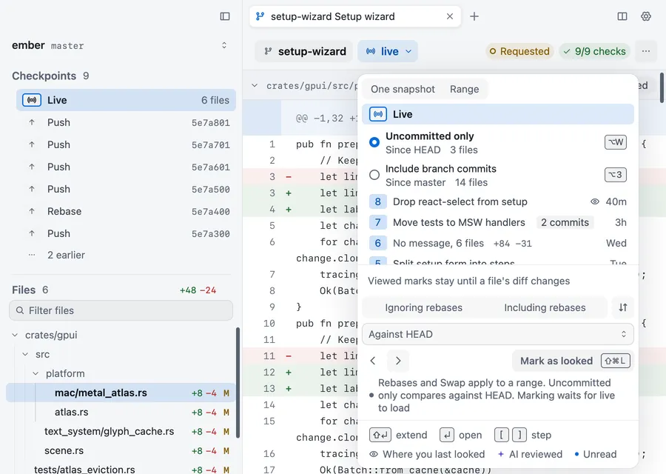Collapse the crates/gpui/src file diff header
This screenshot has width=666, height=474.
[x=255, y=86]
